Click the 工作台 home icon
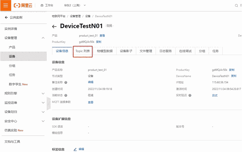The width and height of the screenshot is (242, 152). click(42, 5)
